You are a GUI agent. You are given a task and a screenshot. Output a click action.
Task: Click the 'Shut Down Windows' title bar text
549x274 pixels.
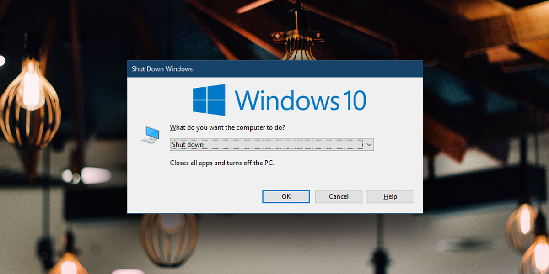pyautogui.click(x=162, y=69)
